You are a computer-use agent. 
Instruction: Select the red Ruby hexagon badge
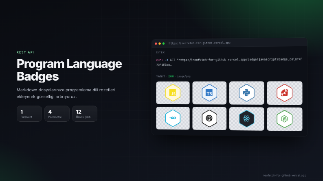[x=284, y=93]
